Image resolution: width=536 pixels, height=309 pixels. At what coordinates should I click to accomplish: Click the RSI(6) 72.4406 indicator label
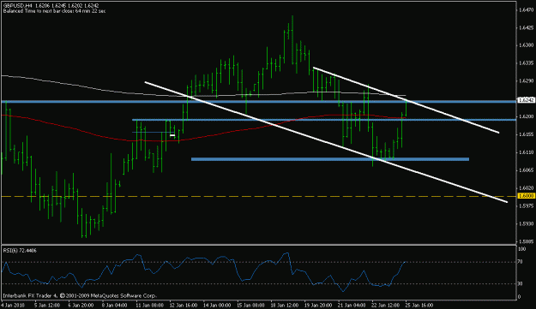pos(20,251)
